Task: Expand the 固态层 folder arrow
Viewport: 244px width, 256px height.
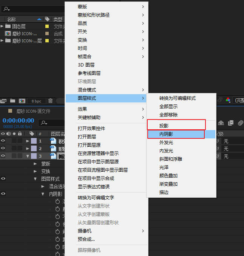Action: [x=2, y=26]
